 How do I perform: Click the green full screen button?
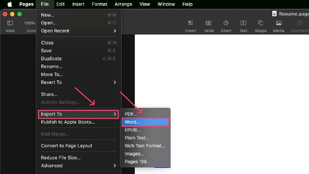20,14
